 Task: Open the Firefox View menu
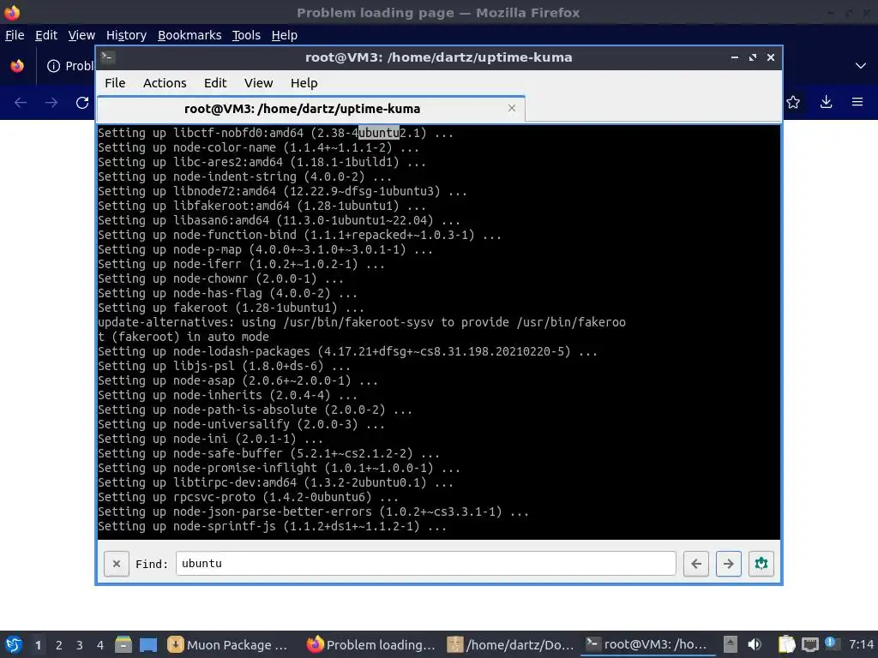[x=81, y=35]
